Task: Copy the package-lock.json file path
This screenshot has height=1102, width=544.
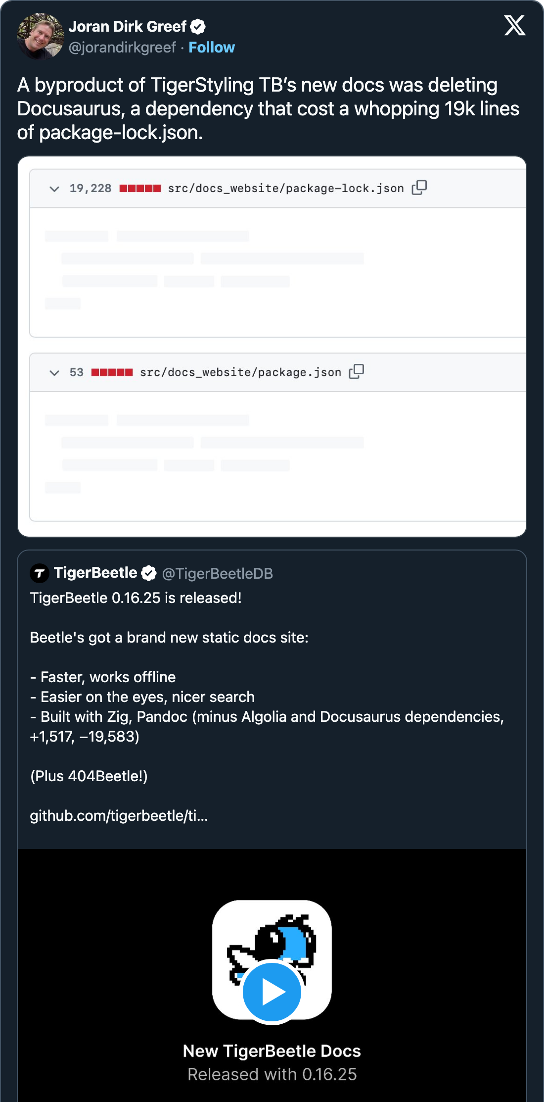Action: (x=420, y=188)
